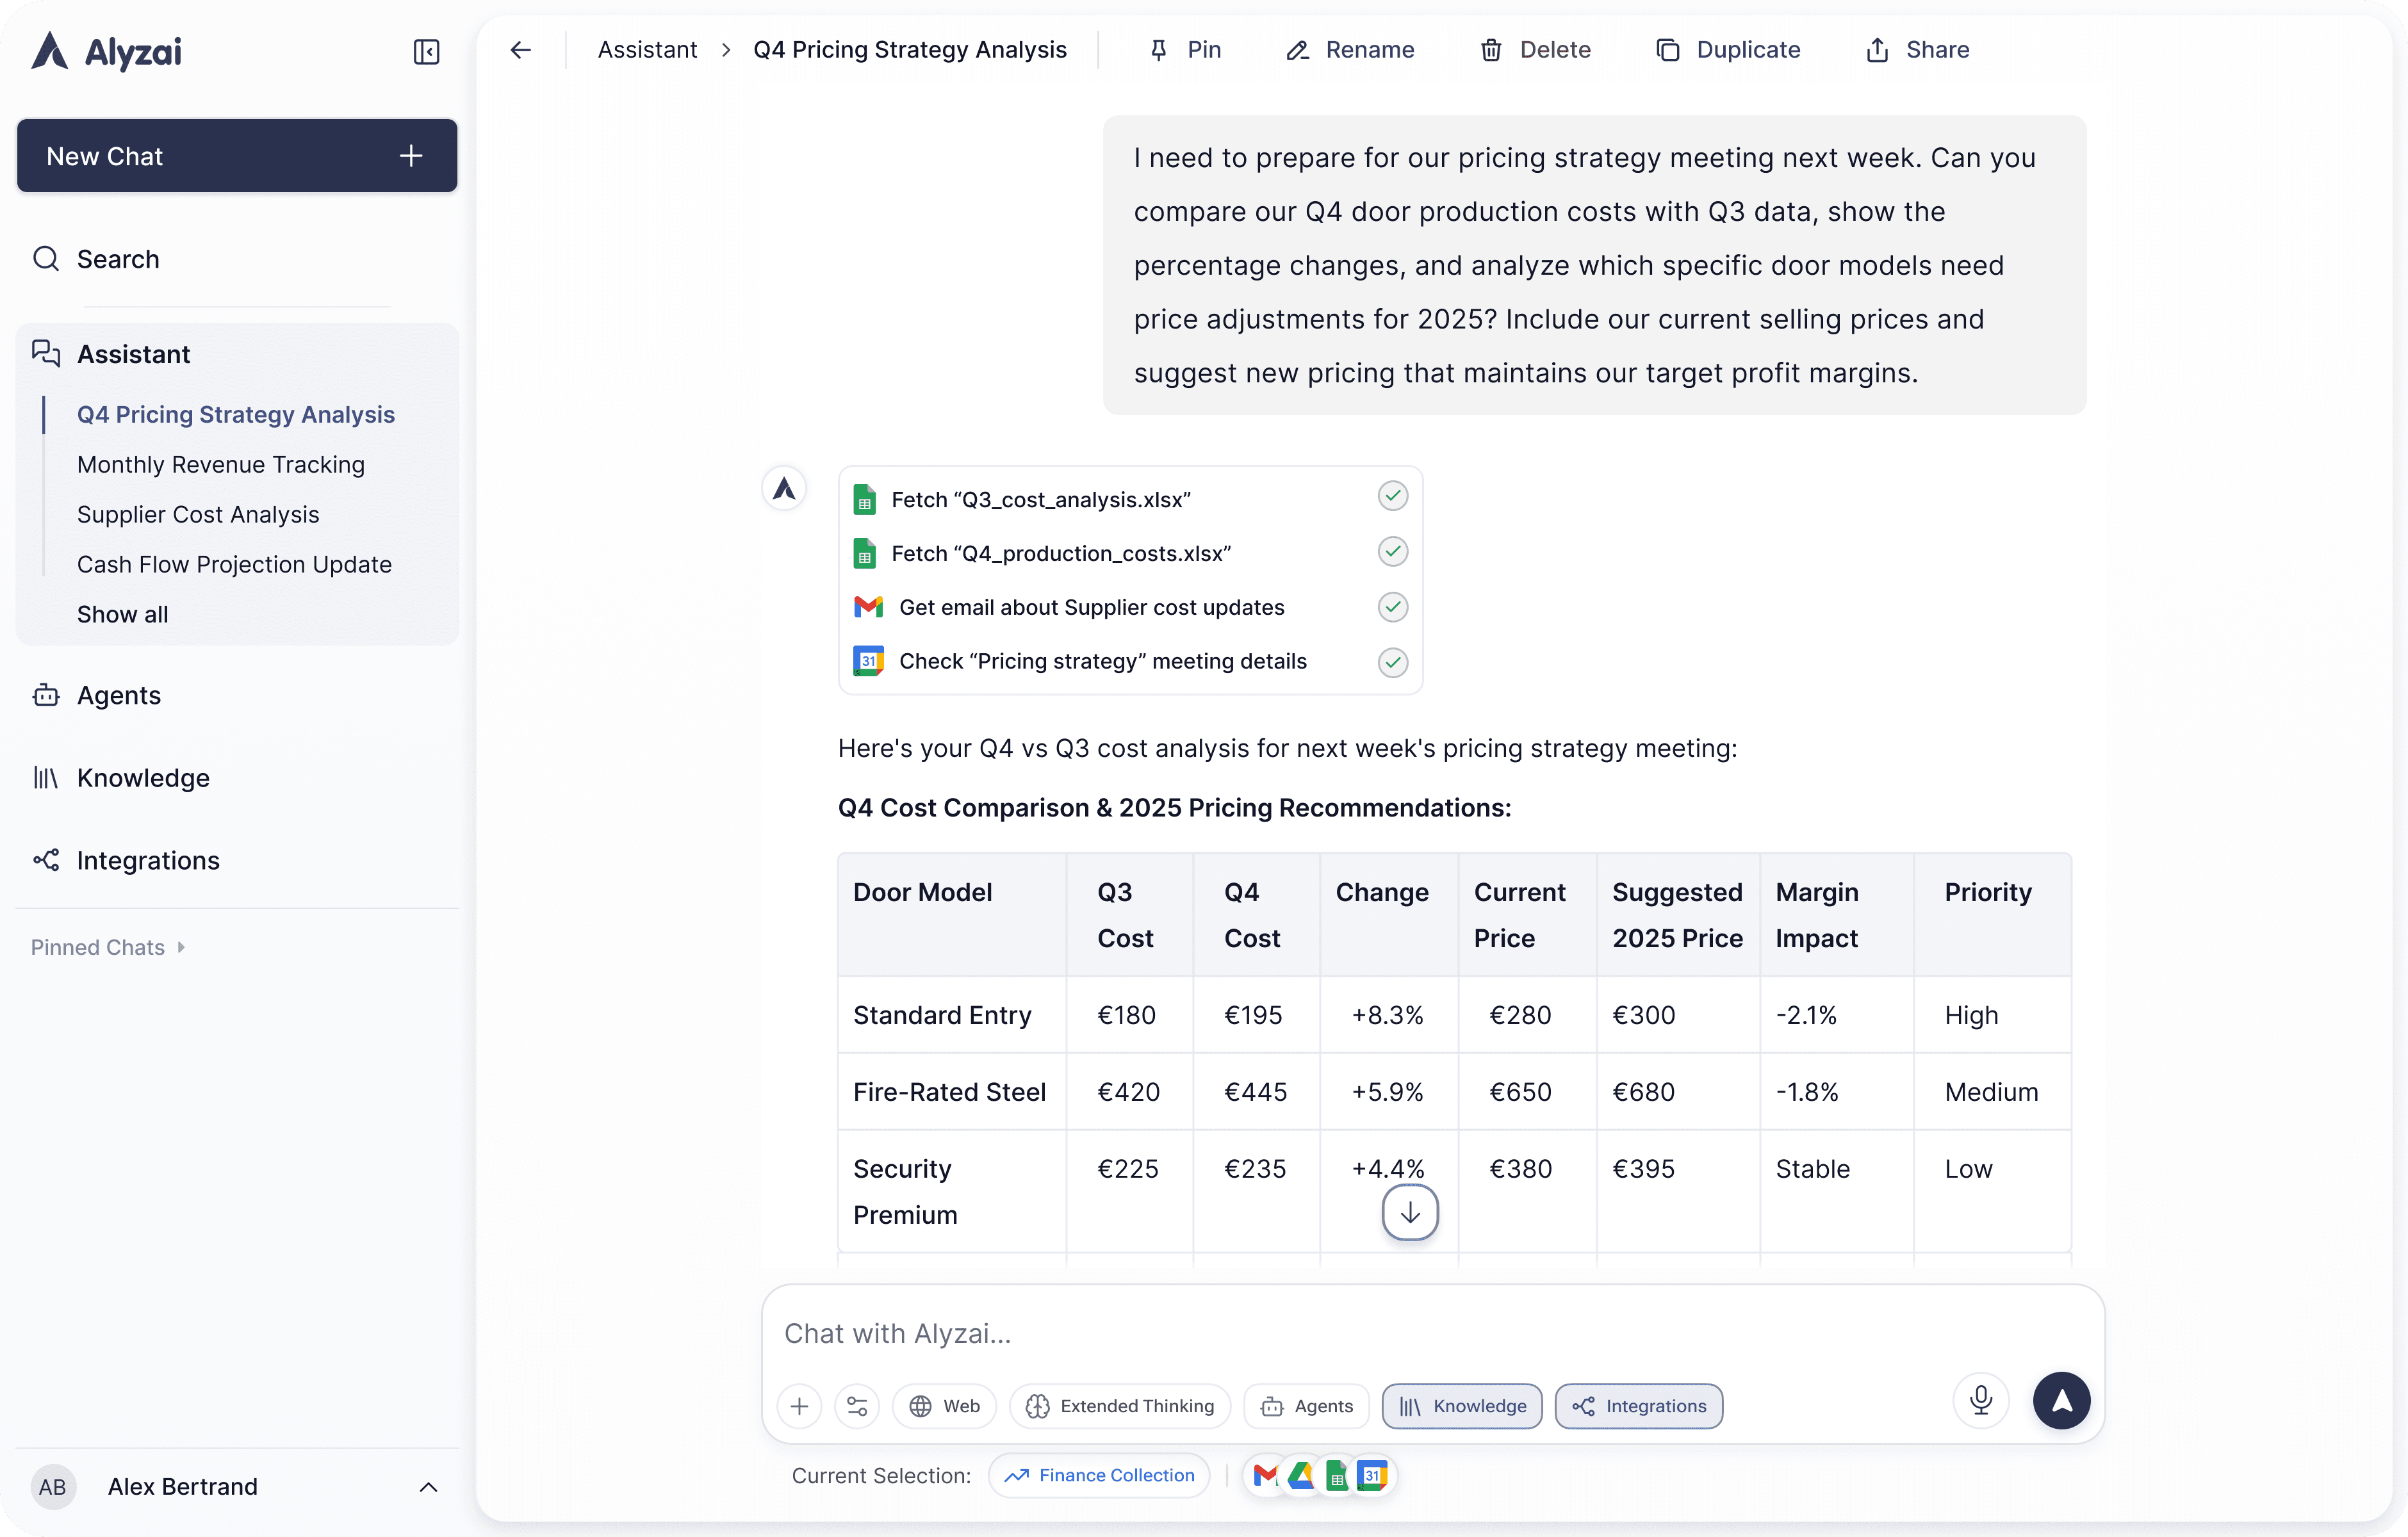Collapse the sidebar panel icon
Screen dimensions: 2408x1537
click(426, 51)
